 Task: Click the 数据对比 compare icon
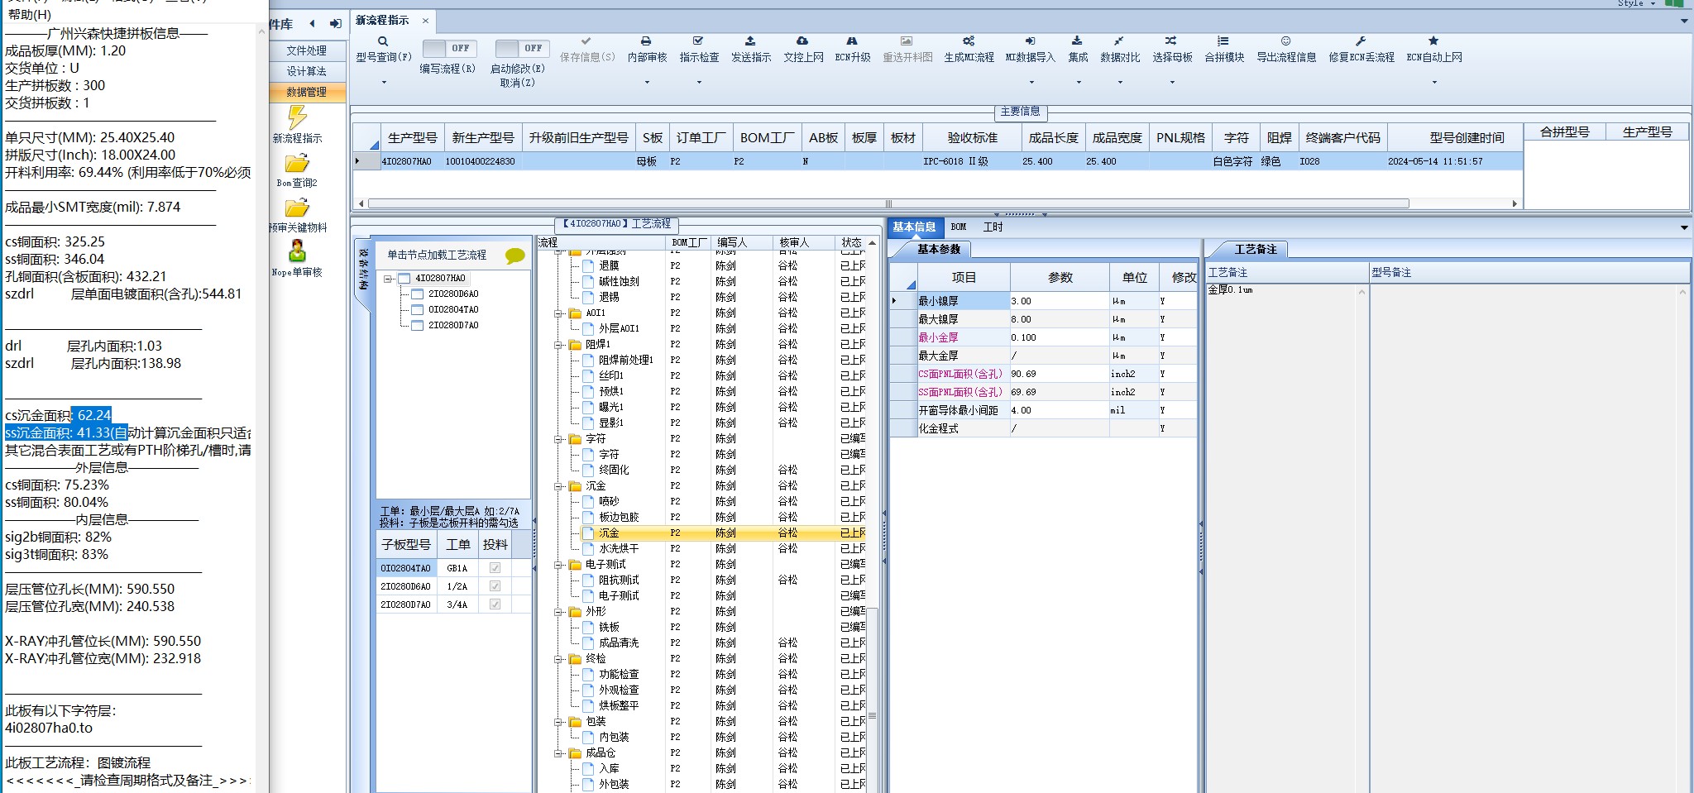pos(1119,41)
